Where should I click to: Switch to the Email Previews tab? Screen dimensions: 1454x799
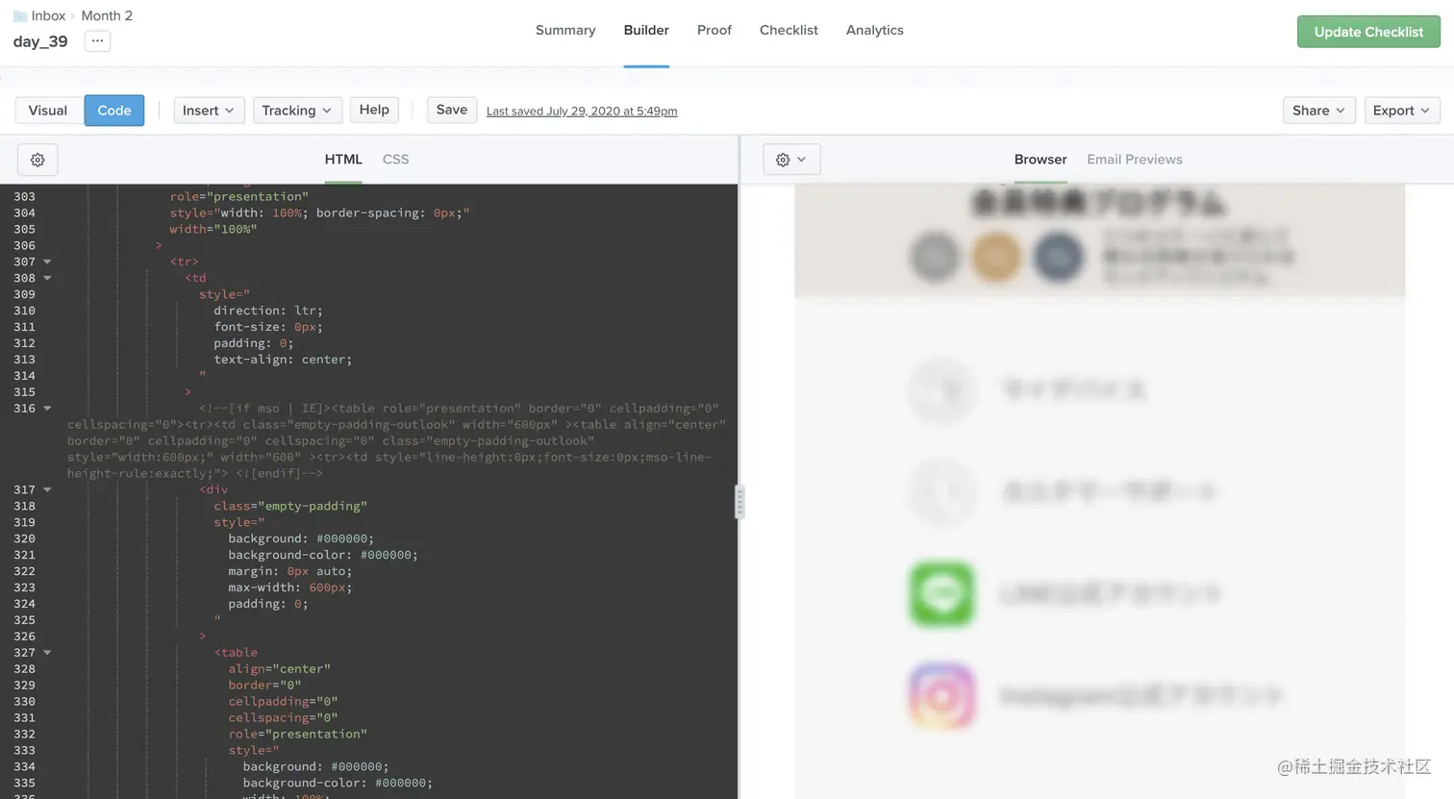(1134, 159)
